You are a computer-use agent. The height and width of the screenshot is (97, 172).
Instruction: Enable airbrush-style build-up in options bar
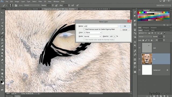click(x=73, y=5)
